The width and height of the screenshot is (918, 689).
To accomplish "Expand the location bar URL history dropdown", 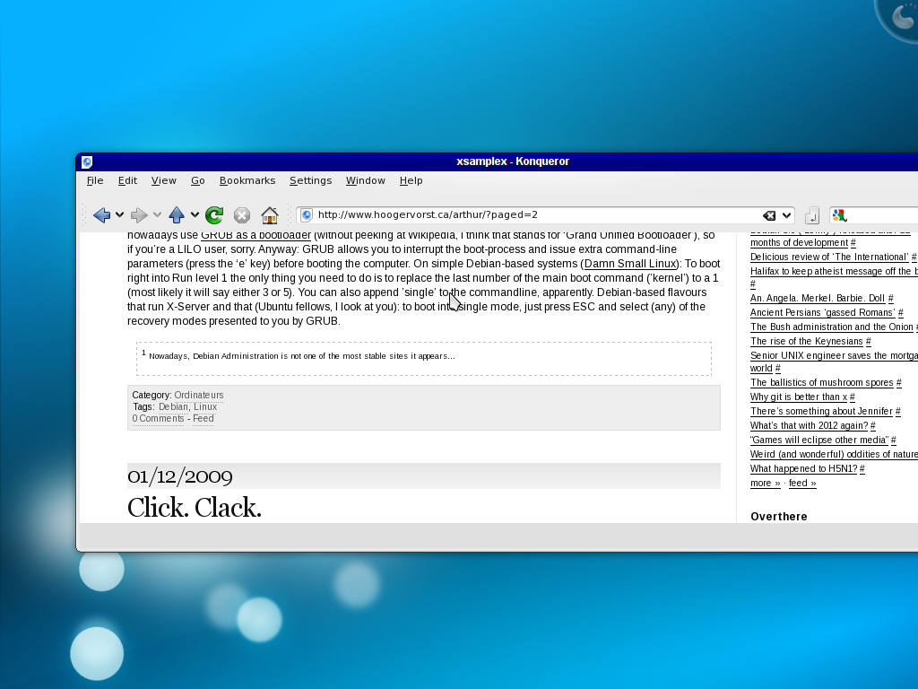I will pyautogui.click(x=786, y=215).
